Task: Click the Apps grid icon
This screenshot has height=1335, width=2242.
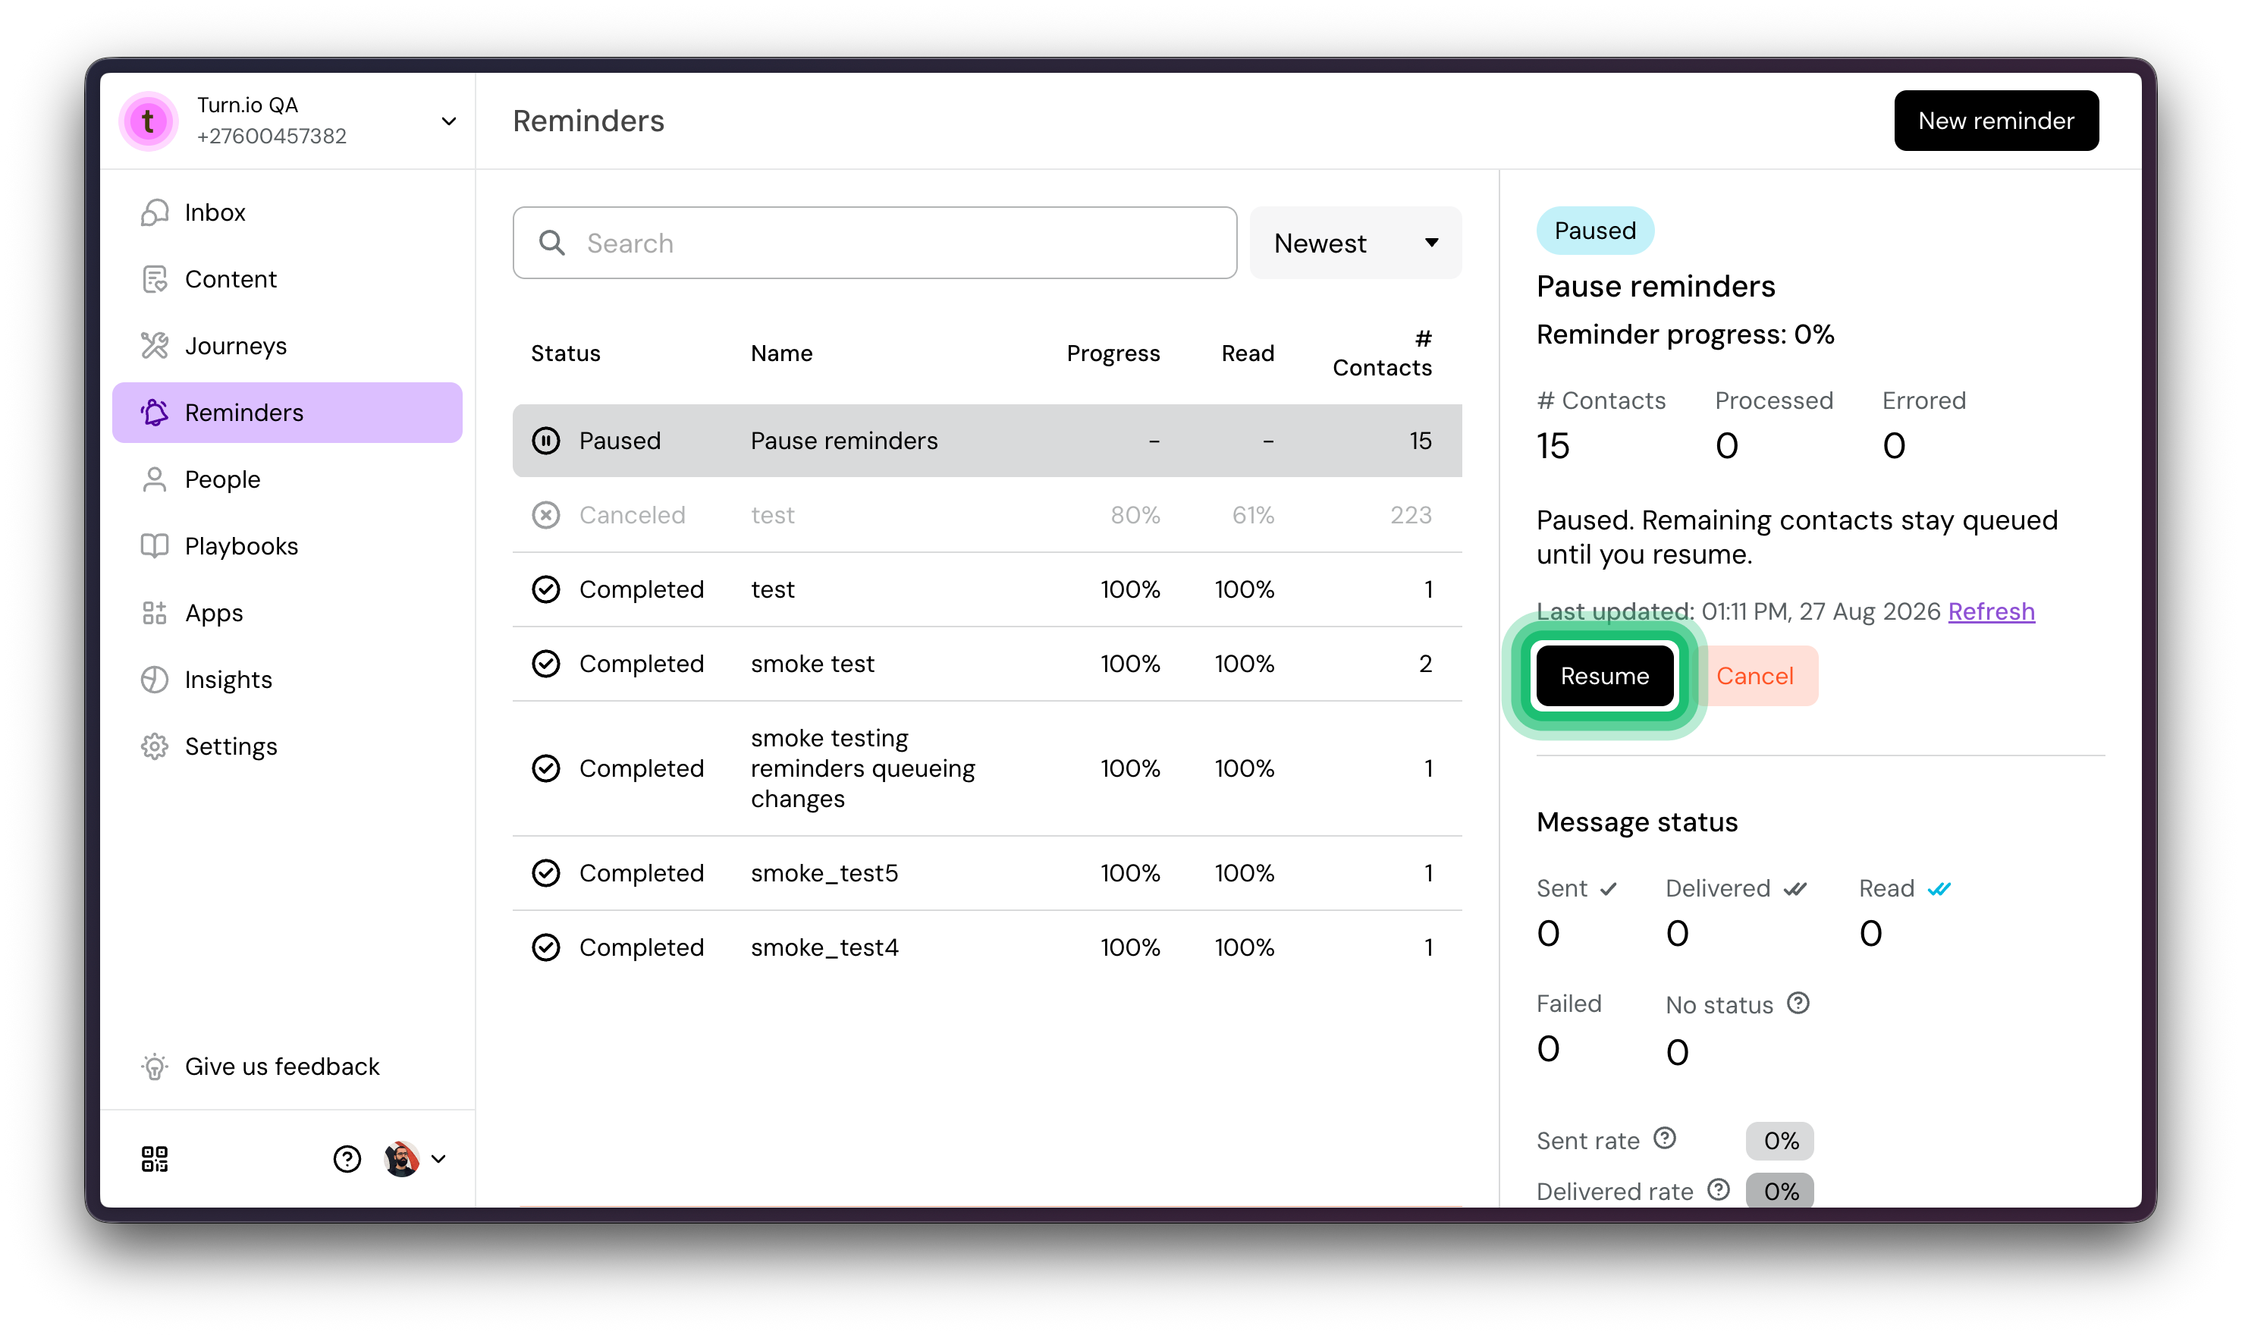Action: click(155, 613)
